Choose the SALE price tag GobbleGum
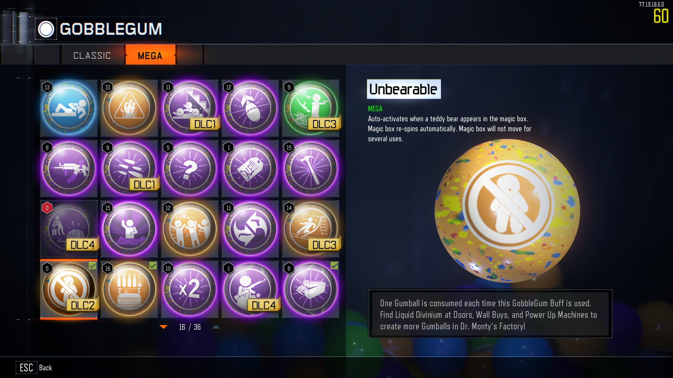 (x=250, y=169)
